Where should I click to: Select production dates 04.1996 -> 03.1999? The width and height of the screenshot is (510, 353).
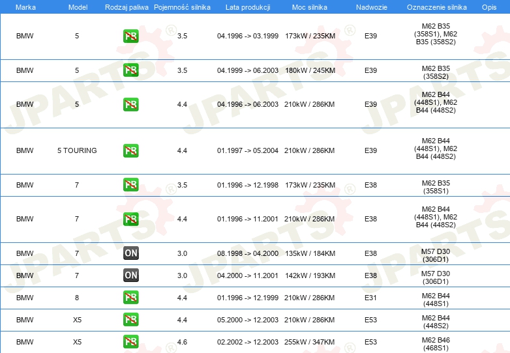248,36
